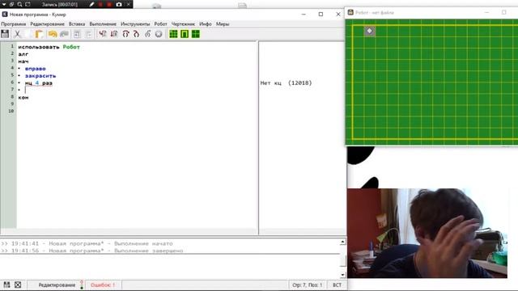Click the step over icon in the toolbar
The height and width of the screenshot is (291, 518).
click(x=125, y=34)
